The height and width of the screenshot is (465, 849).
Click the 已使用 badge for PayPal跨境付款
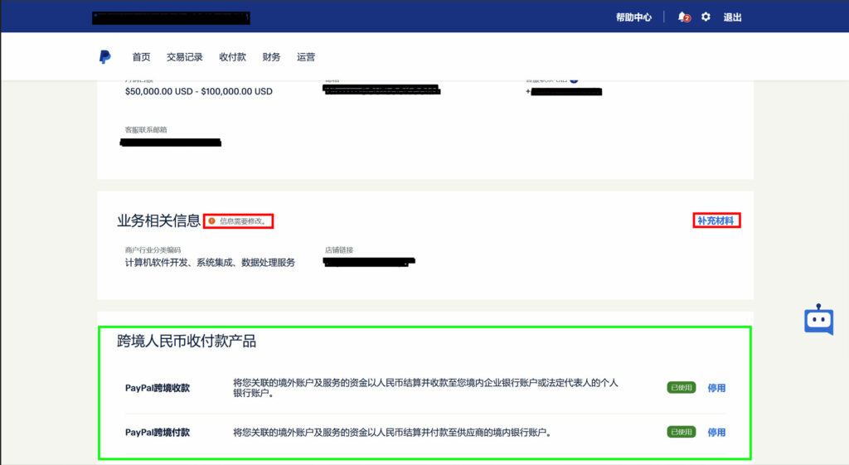[x=681, y=432]
